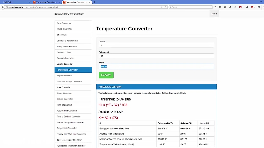Open a new tab with plus button

[x=94, y=2]
